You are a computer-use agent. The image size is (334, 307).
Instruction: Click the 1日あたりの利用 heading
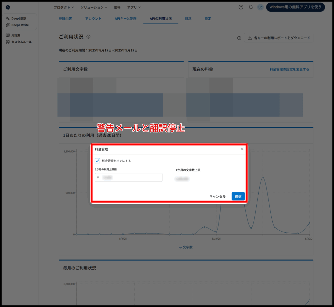[x=92, y=136]
